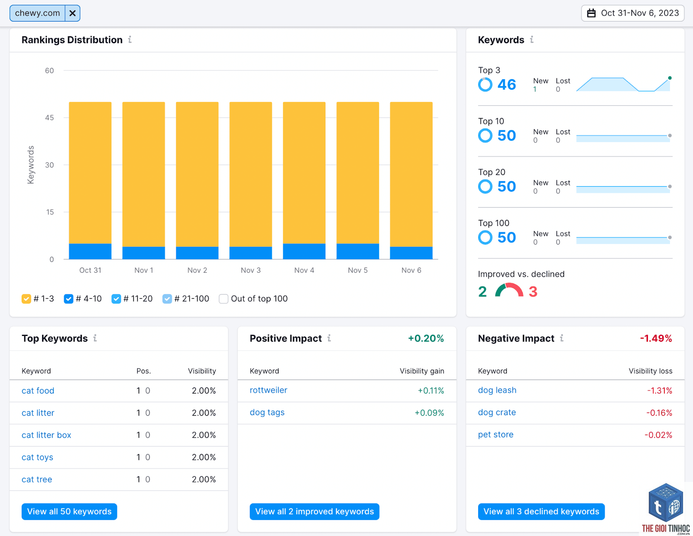The image size is (693, 536).
Task: Open the cat toys keyword
Action: (37, 457)
